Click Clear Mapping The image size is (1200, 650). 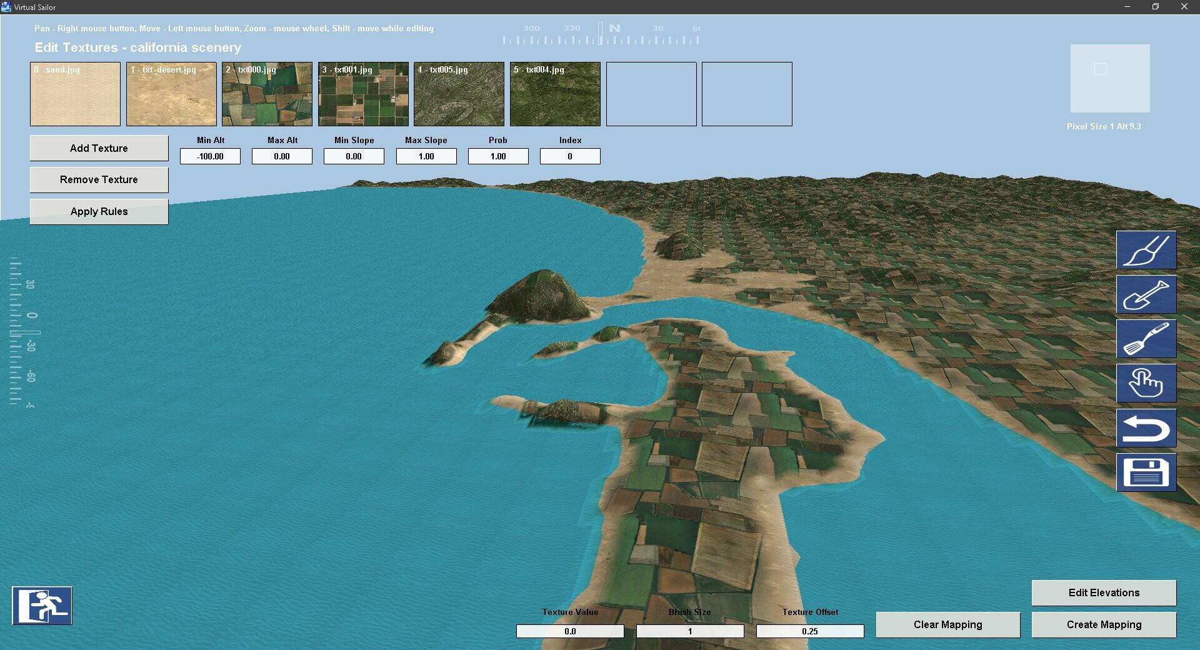click(947, 624)
